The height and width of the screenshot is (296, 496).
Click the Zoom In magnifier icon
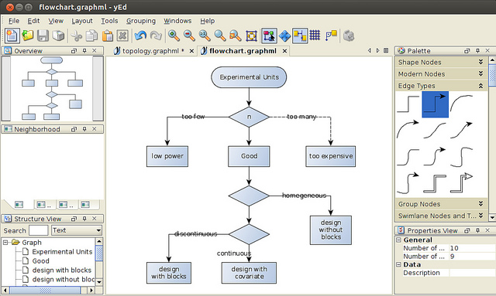(x=174, y=36)
